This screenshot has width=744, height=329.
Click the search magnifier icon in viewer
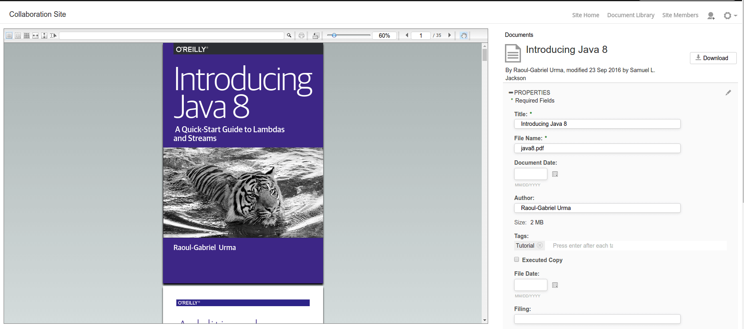[289, 36]
